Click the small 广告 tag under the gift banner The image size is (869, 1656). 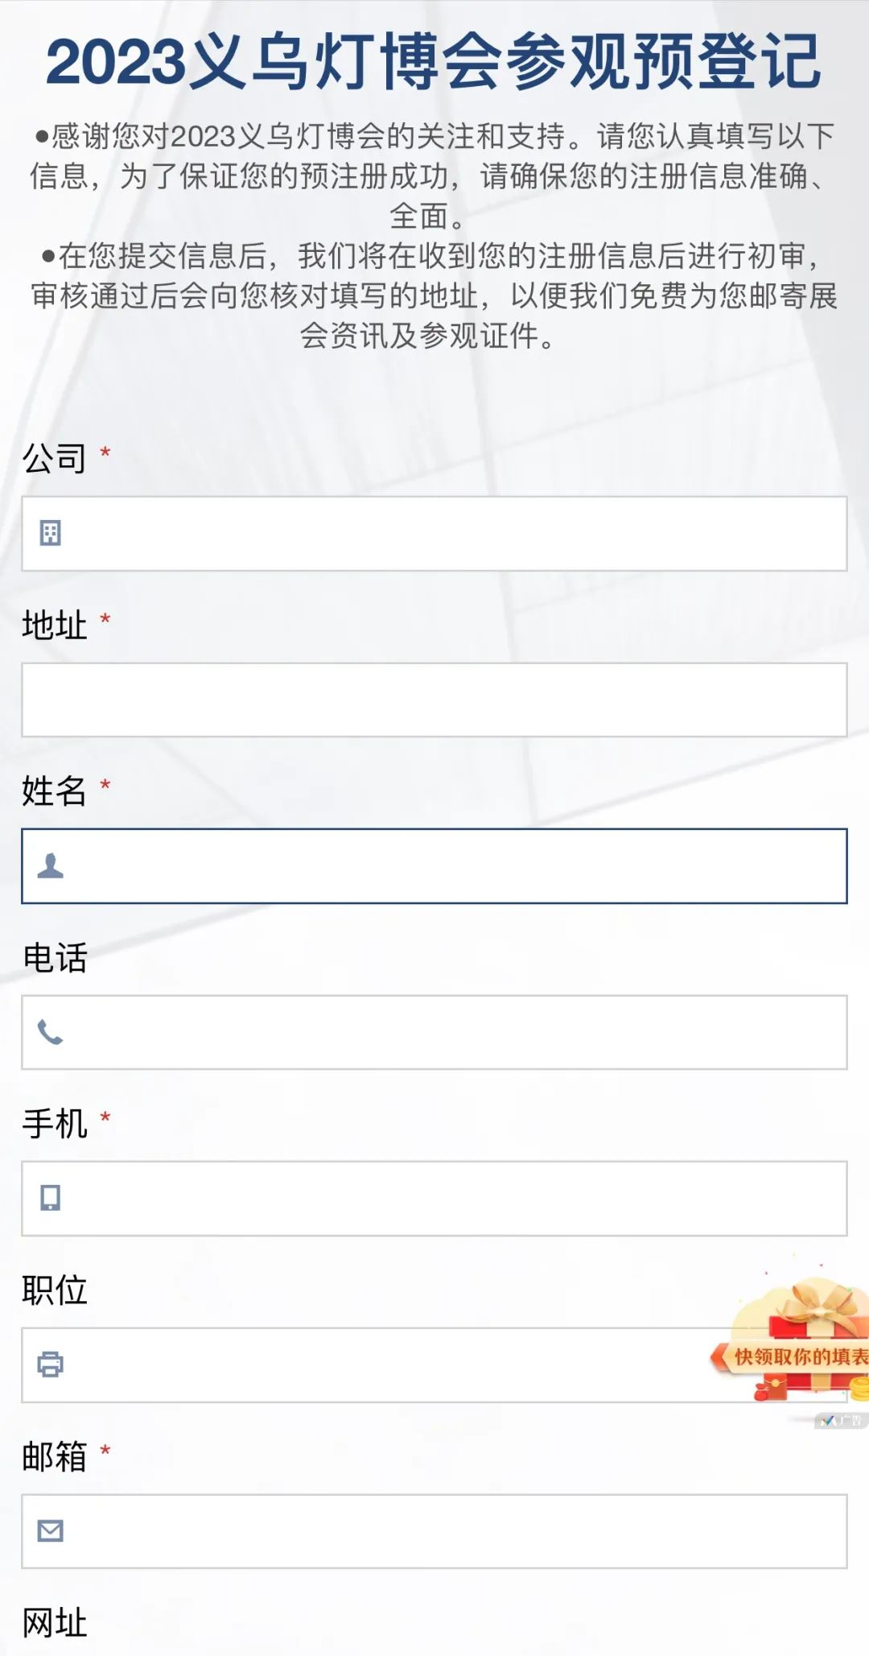842,1421
